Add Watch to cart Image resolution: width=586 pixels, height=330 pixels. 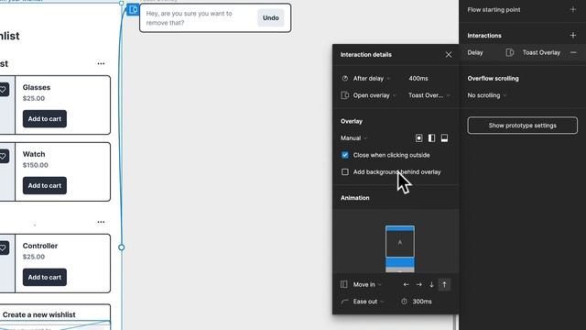(45, 185)
